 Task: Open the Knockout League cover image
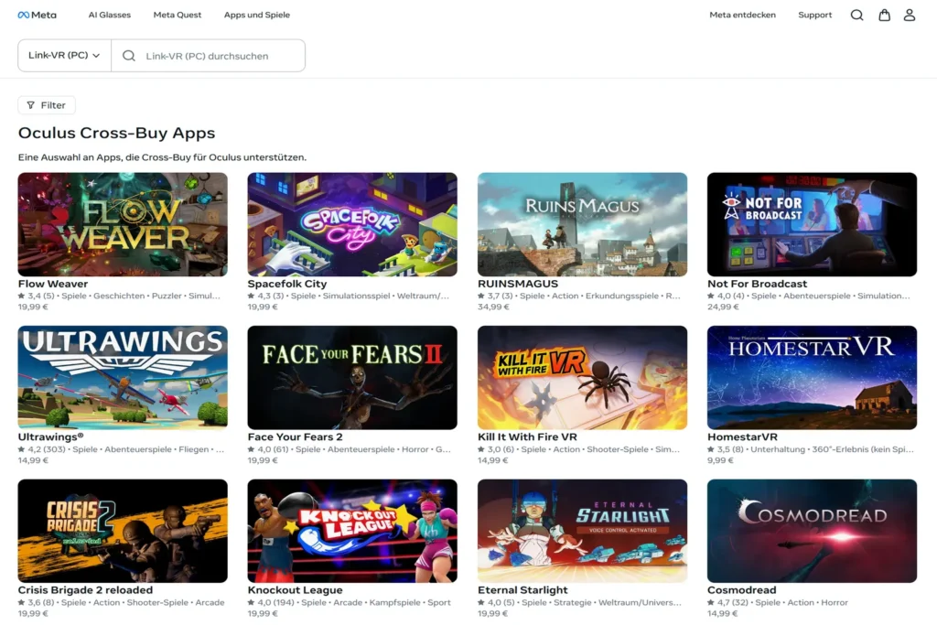(352, 531)
